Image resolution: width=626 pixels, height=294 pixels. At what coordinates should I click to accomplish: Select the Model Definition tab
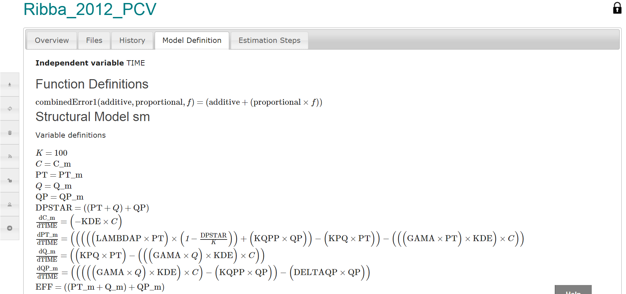[x=192, y=41]
